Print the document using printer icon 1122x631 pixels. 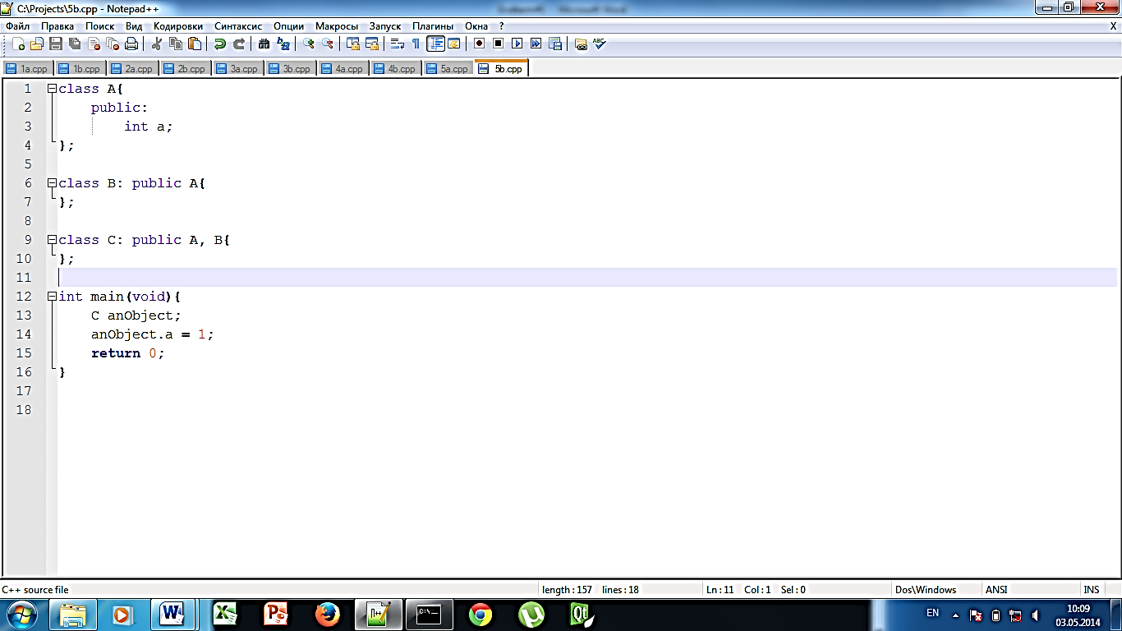tap(131, 44)
